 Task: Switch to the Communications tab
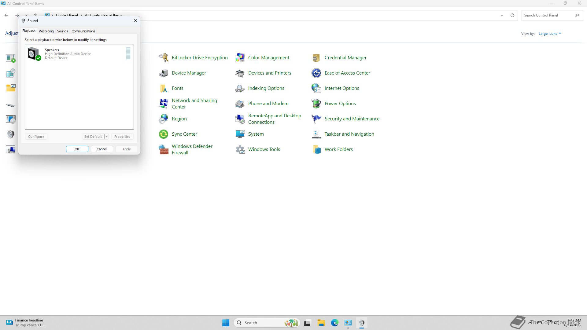(x=83, y=31)
